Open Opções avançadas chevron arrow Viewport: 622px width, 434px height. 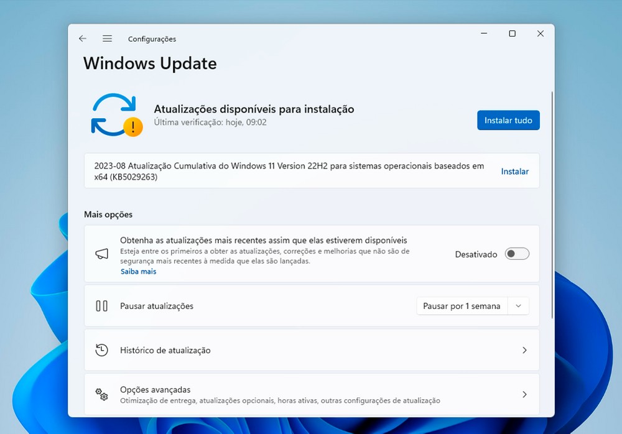click(x=524, y=394)
